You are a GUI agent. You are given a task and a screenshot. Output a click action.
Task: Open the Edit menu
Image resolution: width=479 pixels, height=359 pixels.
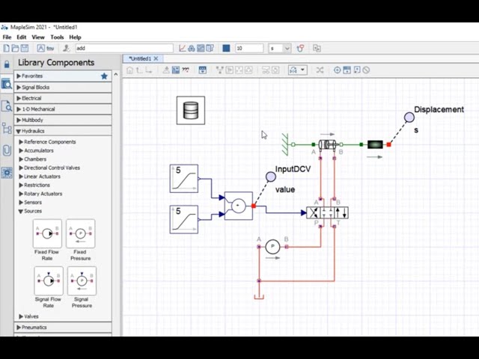coord(22,37)
